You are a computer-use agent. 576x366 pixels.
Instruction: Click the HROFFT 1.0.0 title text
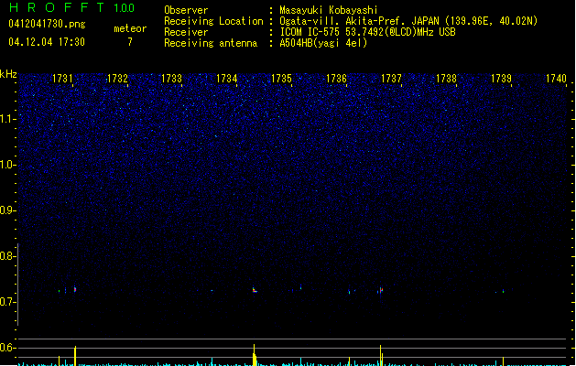pos(71,7)
